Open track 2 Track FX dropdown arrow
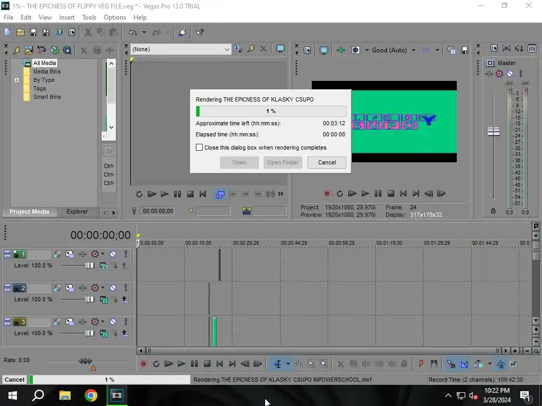The height and width of the screenshot is (406, 542). 103,288
